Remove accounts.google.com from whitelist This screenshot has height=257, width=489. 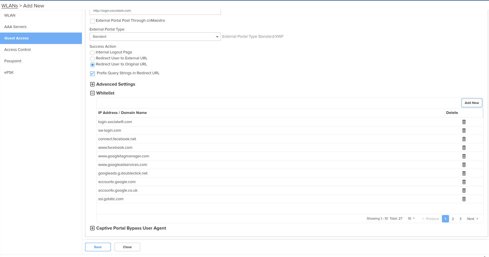coord(464,182)
